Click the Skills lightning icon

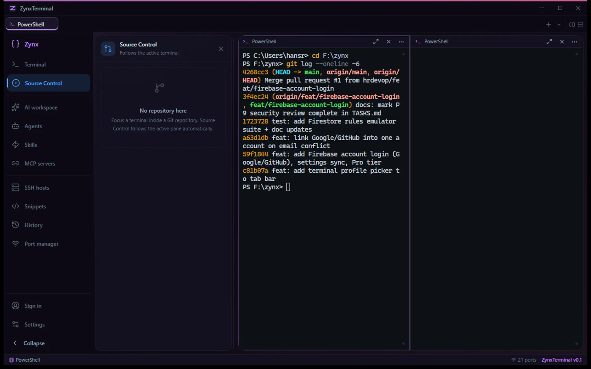point(15,144)
